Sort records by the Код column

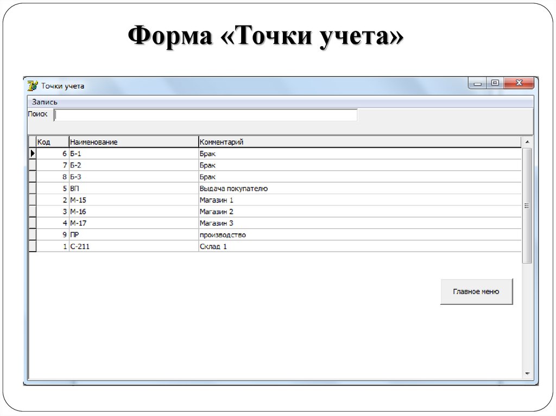[x=52, y=141]
